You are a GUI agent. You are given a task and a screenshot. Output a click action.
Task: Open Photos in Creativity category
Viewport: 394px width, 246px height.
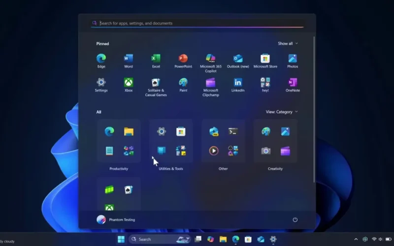285,131
